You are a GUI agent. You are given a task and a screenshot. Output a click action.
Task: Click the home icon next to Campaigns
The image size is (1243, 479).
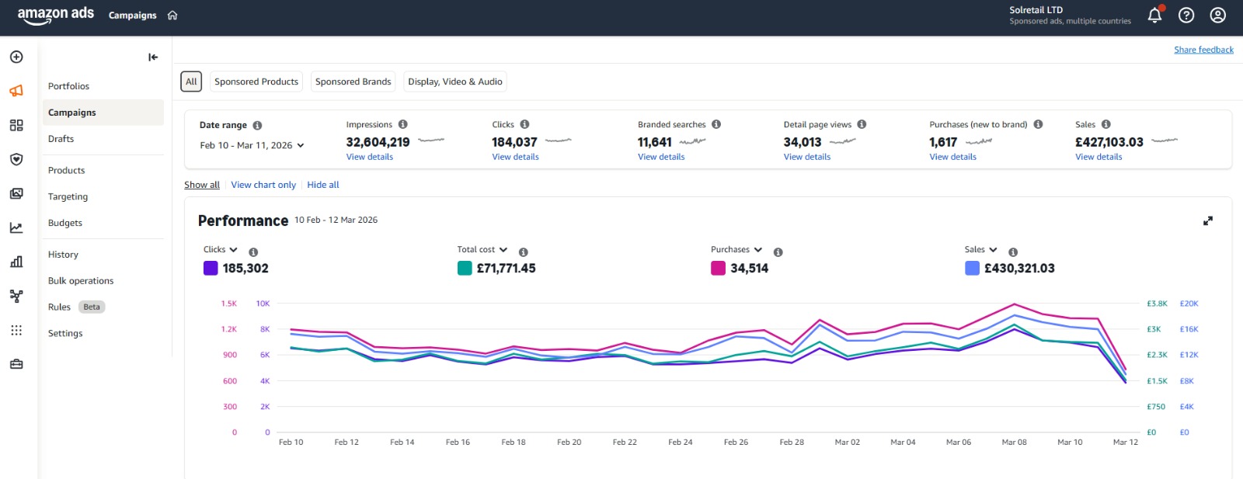(x=172, y=16)
